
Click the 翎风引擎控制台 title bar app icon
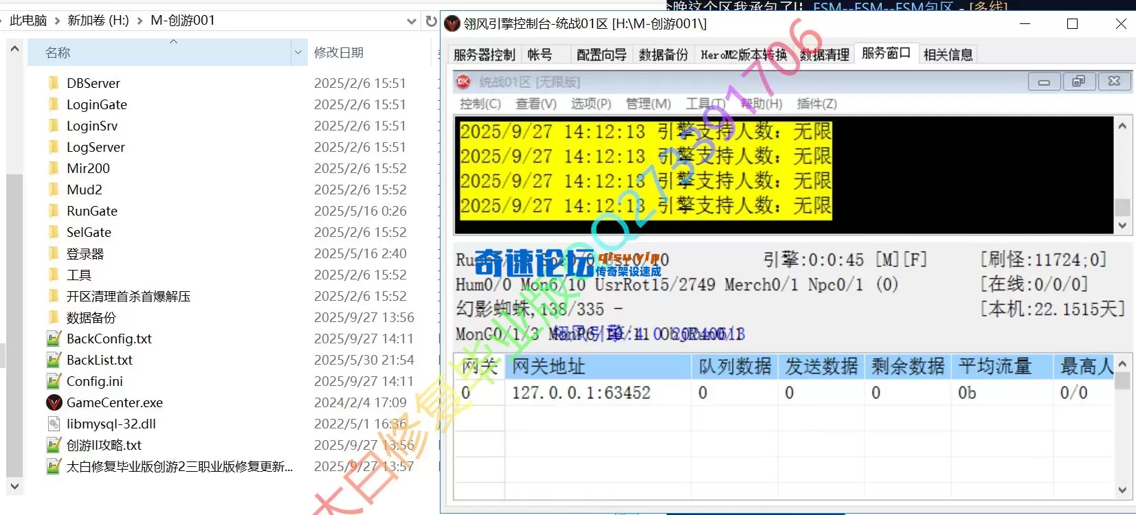(452, 24)
